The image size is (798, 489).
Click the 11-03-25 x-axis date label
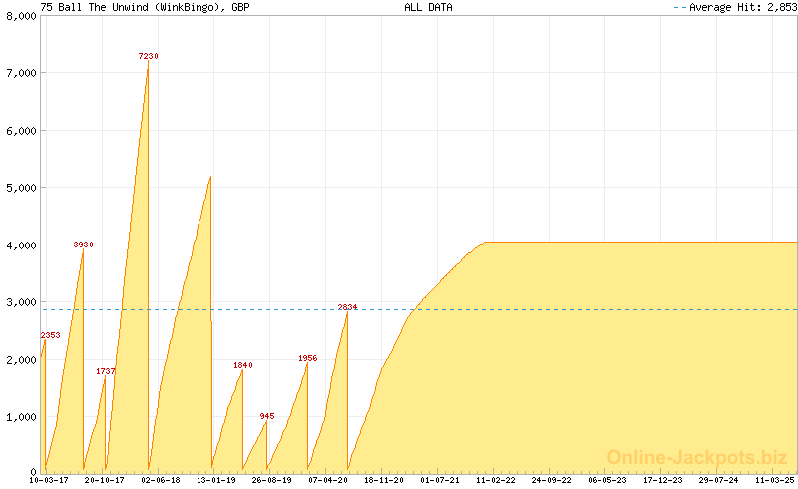(774, 480)
